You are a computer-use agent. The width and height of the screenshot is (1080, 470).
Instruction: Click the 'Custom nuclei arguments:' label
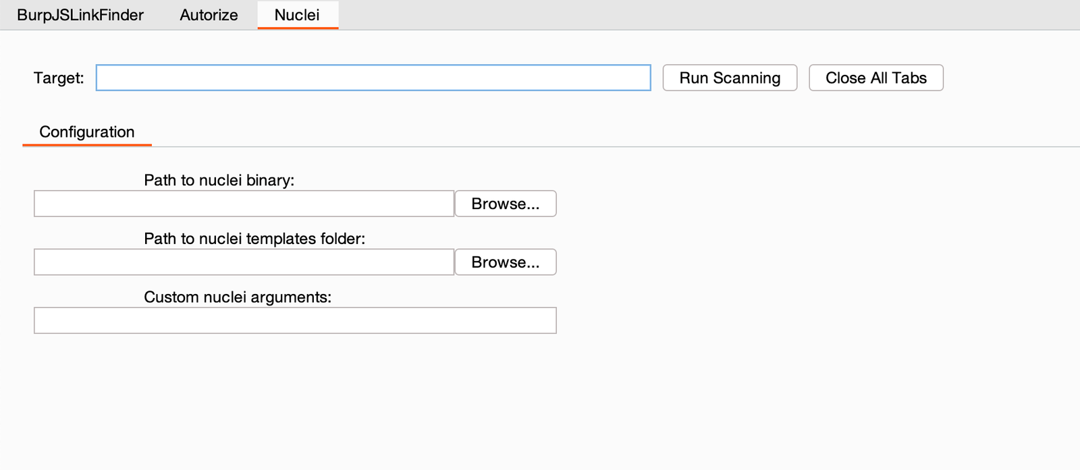(x=238, y=297)
